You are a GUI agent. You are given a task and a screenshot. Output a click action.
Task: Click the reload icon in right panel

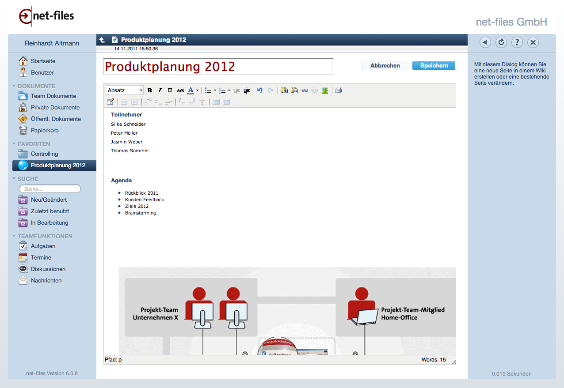point(501,42)
